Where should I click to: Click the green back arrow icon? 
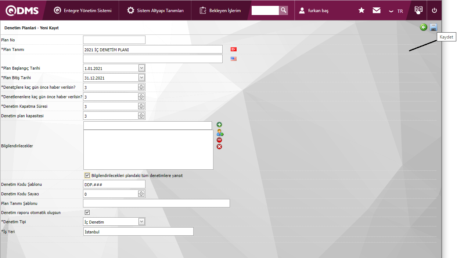pos(424,27)
